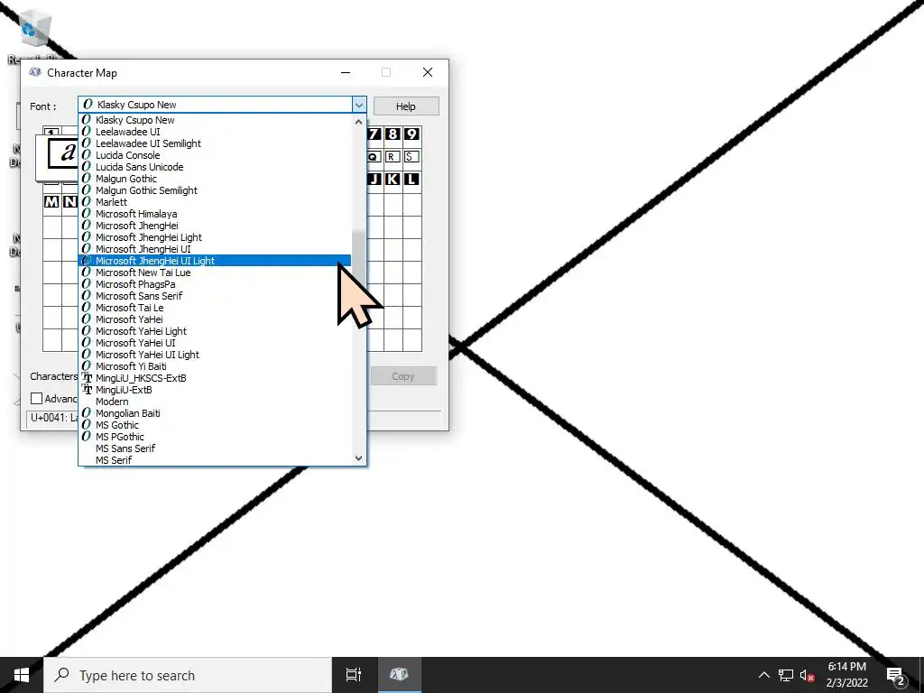Show hidden system tray icons

(x=763, y=675)
